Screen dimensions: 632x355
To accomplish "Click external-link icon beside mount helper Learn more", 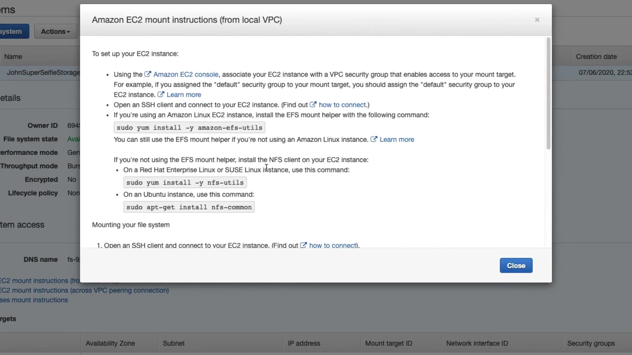I will pyautogui.click(x=374, y=139).
